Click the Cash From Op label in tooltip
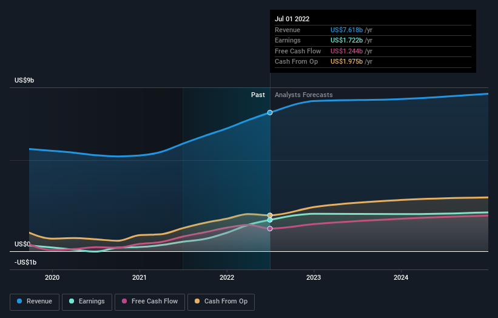 [x=297, y=62]
